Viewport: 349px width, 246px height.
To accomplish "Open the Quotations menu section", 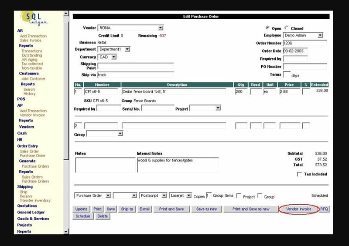I will tap(27, 206).
